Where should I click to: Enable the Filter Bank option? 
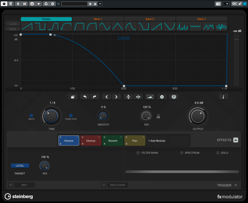138,153
